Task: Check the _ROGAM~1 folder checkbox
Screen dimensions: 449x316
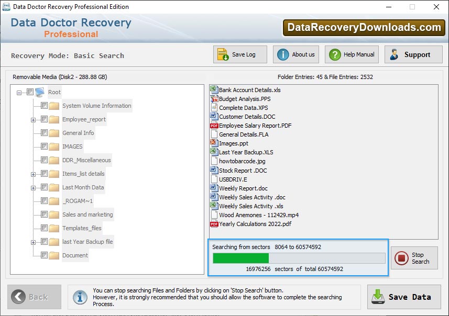Action: pyautogui.click(x=44, y=200)
